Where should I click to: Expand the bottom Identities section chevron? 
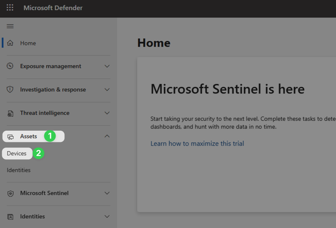coord(107,216)
